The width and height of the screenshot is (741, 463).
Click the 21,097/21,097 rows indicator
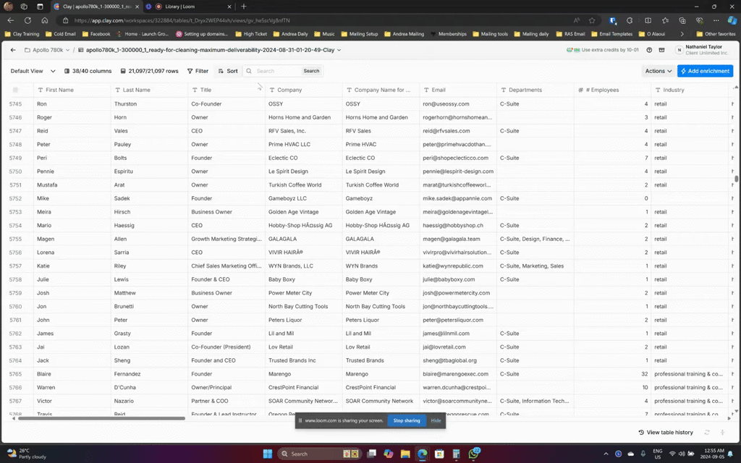tap(149, 71)
